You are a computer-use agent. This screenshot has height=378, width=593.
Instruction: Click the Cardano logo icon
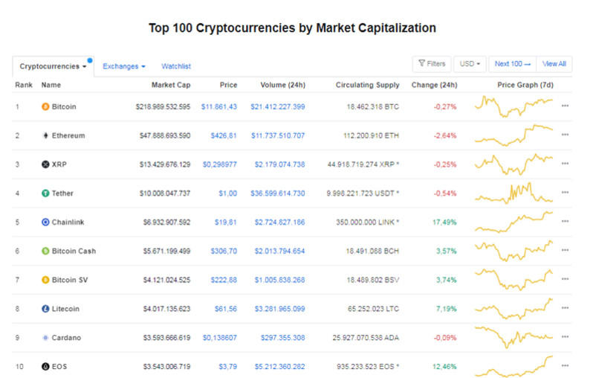coord(45,338)
